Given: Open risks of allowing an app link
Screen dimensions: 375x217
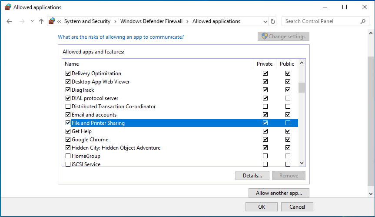Looking at the screenshot, I should tap(121, 37).
